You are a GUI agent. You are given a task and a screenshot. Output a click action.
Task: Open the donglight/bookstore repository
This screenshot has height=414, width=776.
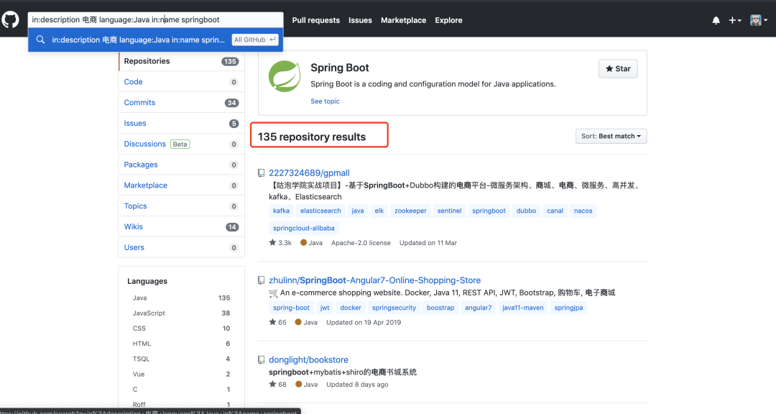tap(308, 360)
